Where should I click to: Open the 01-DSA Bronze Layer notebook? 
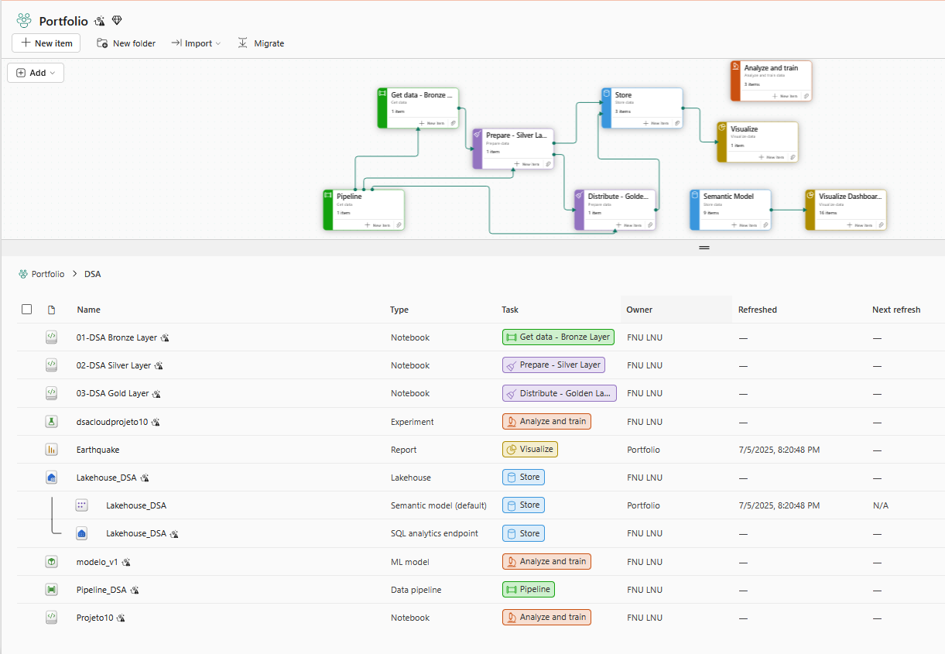(x=116, y=337)
